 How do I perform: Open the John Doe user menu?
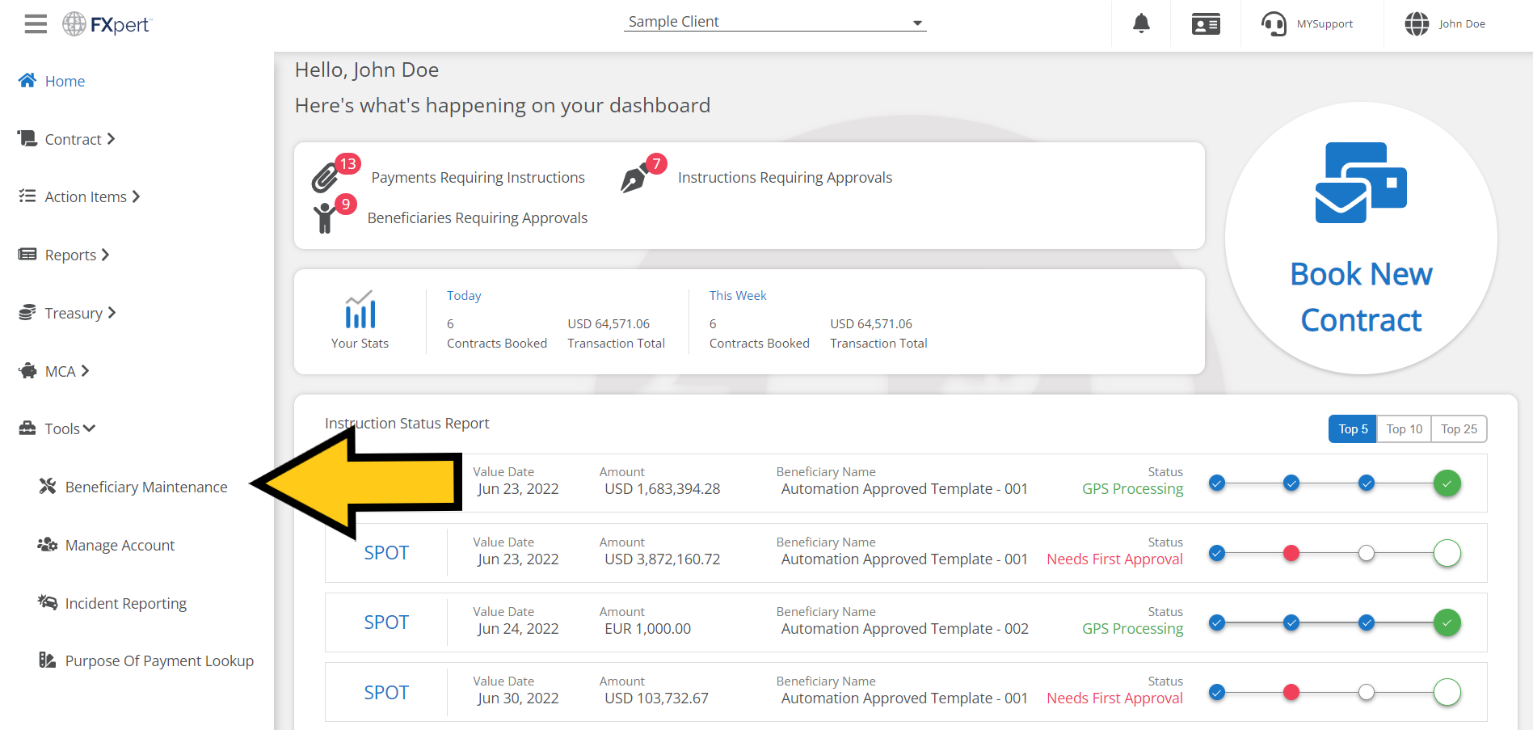[1462, 24]
